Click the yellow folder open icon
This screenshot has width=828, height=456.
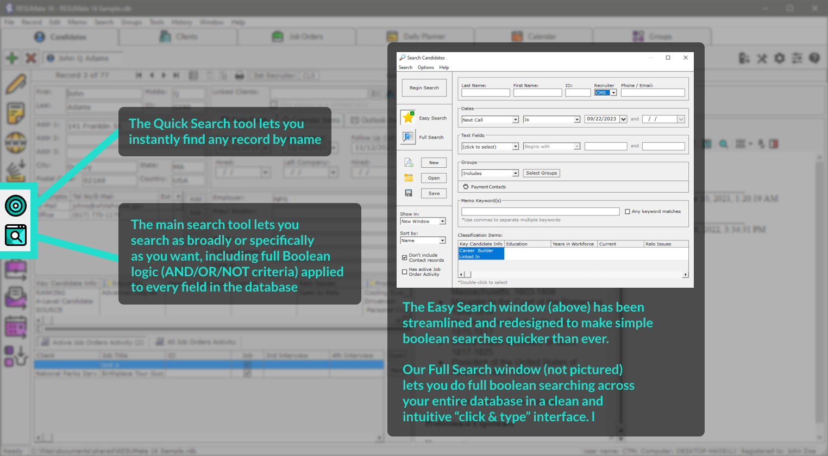[409, 178]
